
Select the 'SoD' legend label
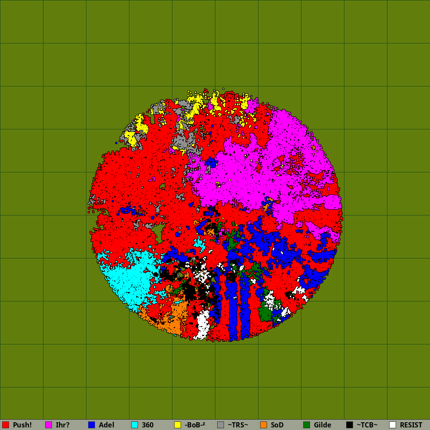(277, 425)
